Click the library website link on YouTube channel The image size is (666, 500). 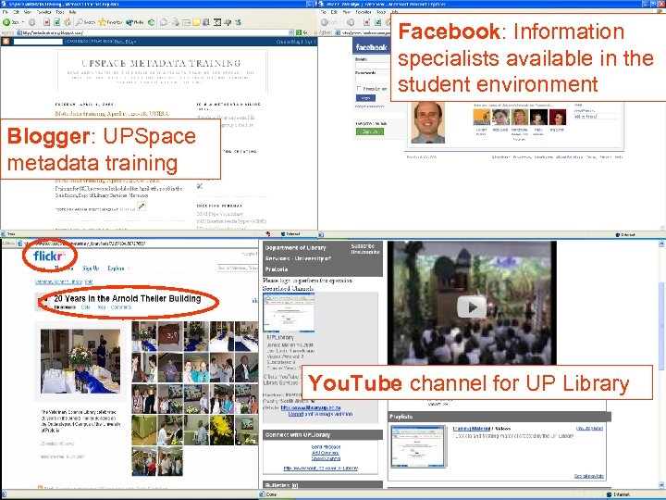point(311,407)
